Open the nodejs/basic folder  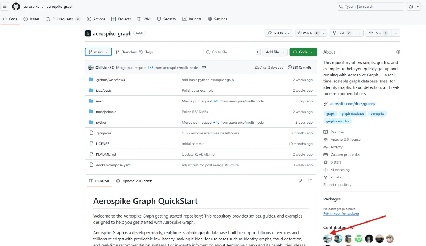click(106, 112)
